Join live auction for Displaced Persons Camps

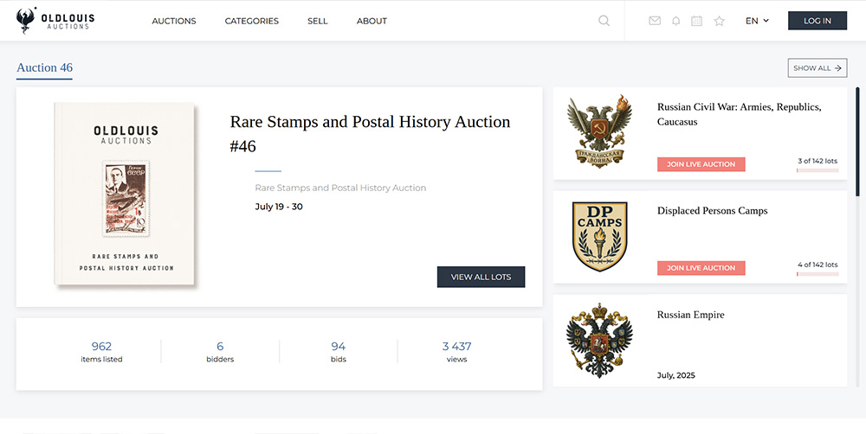pyautogui.click(x=701, y=268)
